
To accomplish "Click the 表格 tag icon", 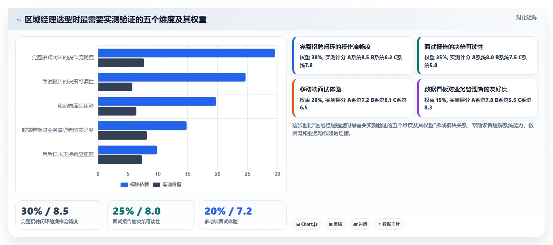I will coord(330,224).
